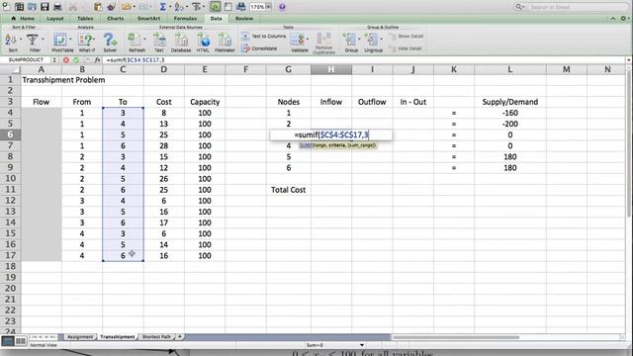Click the HTML import icon
Image resolution: width=633 pixels, height=356 pixels.
[x=203, y=40]
